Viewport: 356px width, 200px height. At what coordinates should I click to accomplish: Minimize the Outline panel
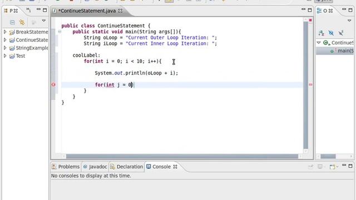(344, 9)
